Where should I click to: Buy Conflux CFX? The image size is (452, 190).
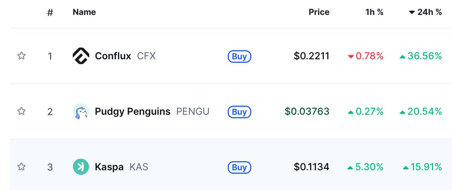click(x=239, y=57)
